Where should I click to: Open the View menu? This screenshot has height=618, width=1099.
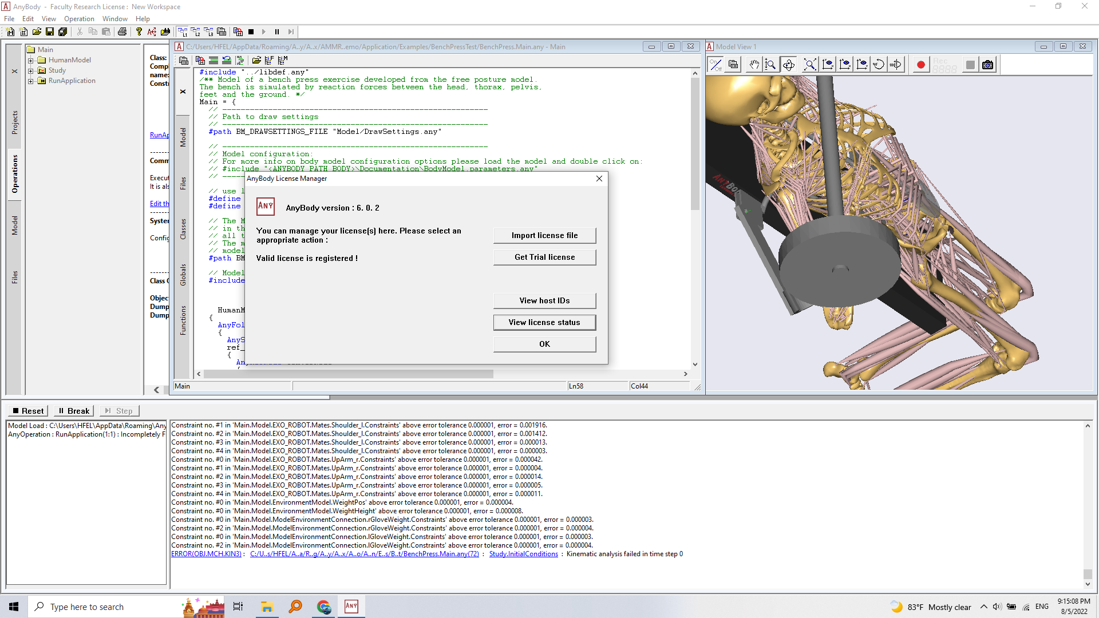49,19
